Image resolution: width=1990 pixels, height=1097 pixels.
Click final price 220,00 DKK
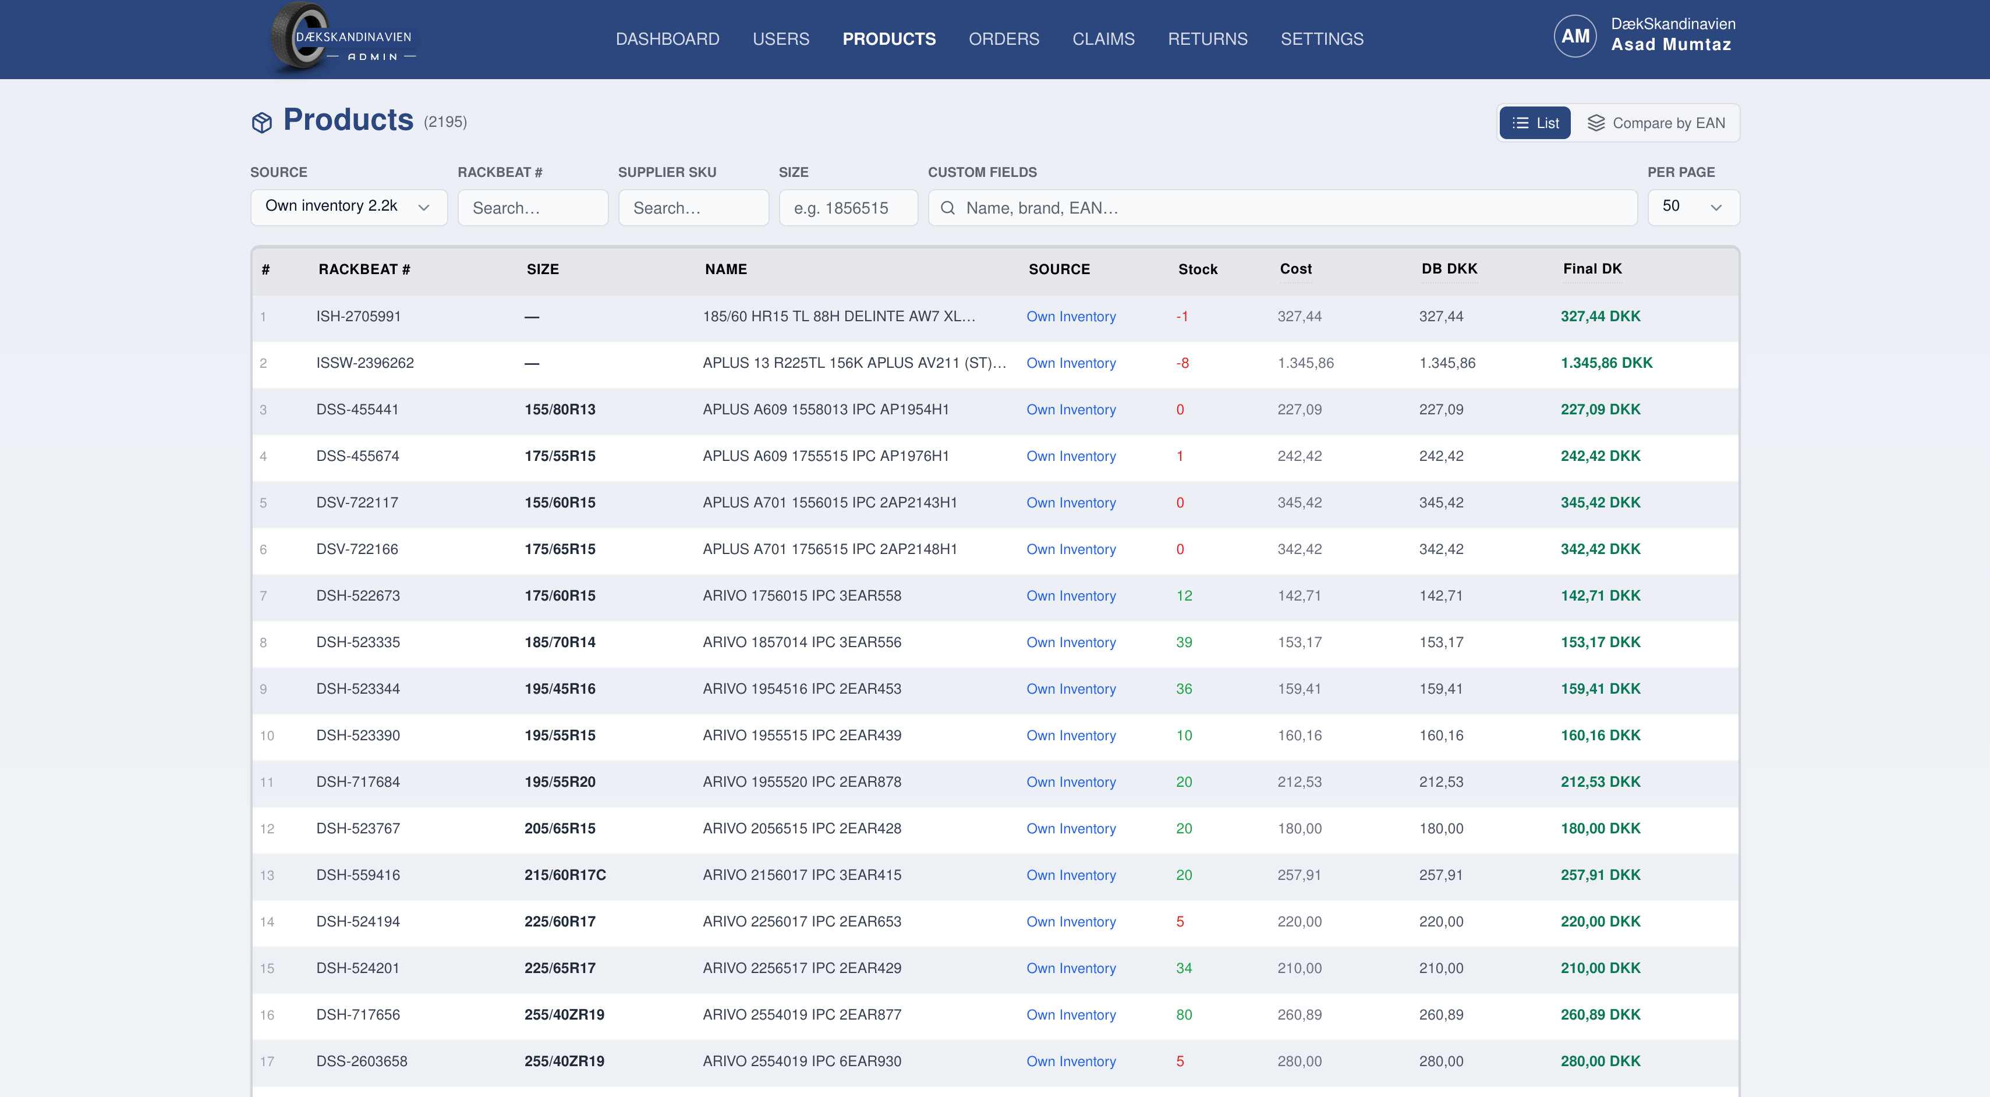1600,922
